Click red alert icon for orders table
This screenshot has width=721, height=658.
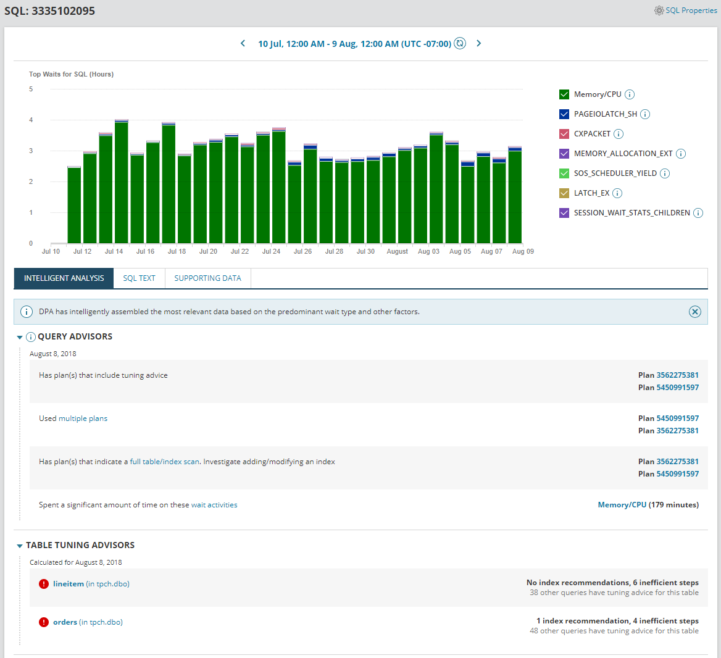point(44,622)
